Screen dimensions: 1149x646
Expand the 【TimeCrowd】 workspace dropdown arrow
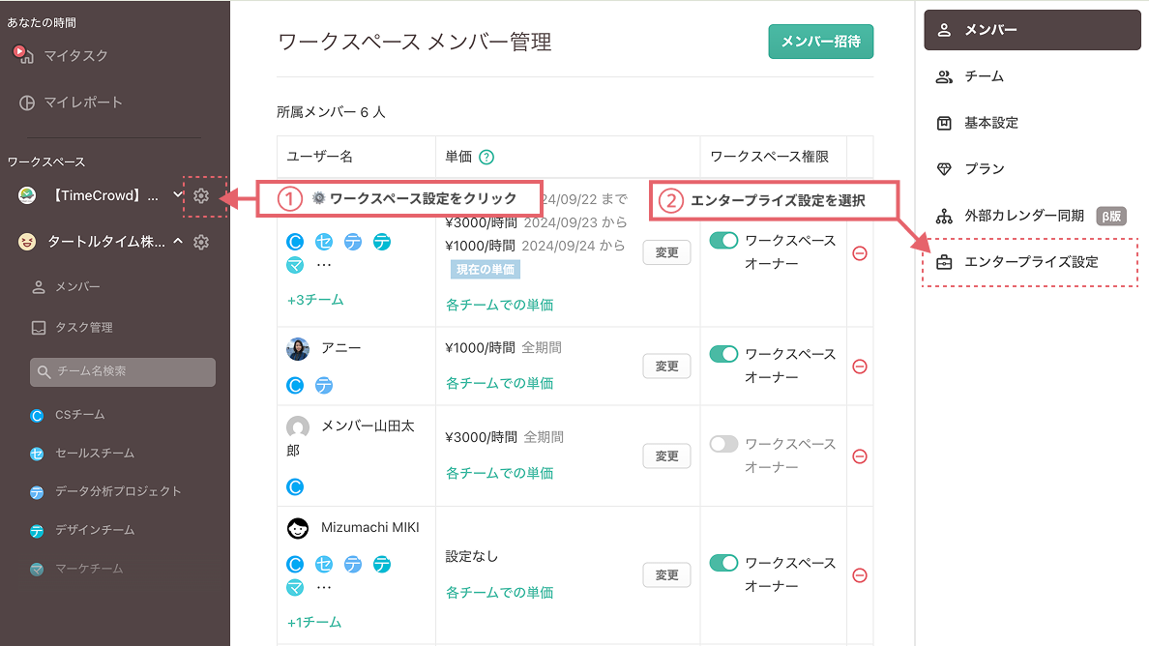click(x=178, y=196)
